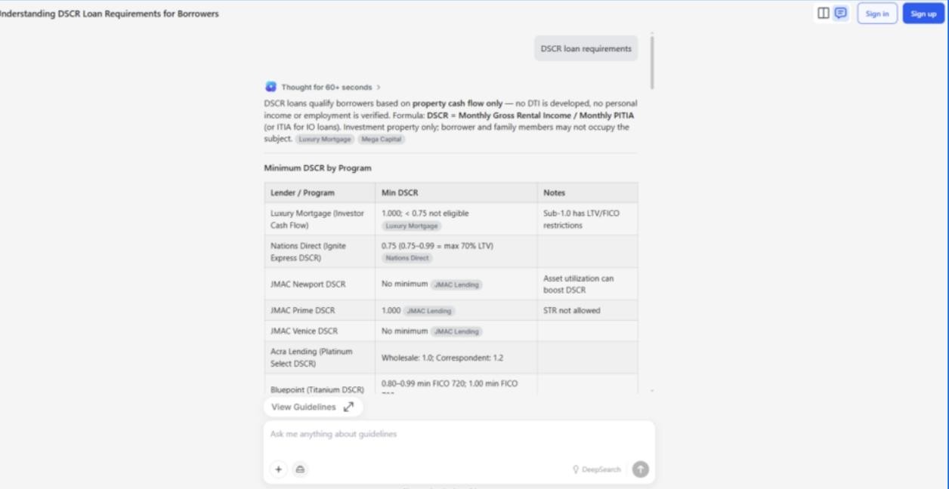Click the table scroll-down arrow

652,391
